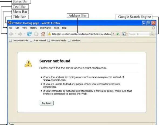Click inside the address bar URL field
This screenshot has width=159, height=125.
[x=81, y=34]
